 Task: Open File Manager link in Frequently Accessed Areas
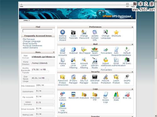pyautogui.click(x=29, y=39)
